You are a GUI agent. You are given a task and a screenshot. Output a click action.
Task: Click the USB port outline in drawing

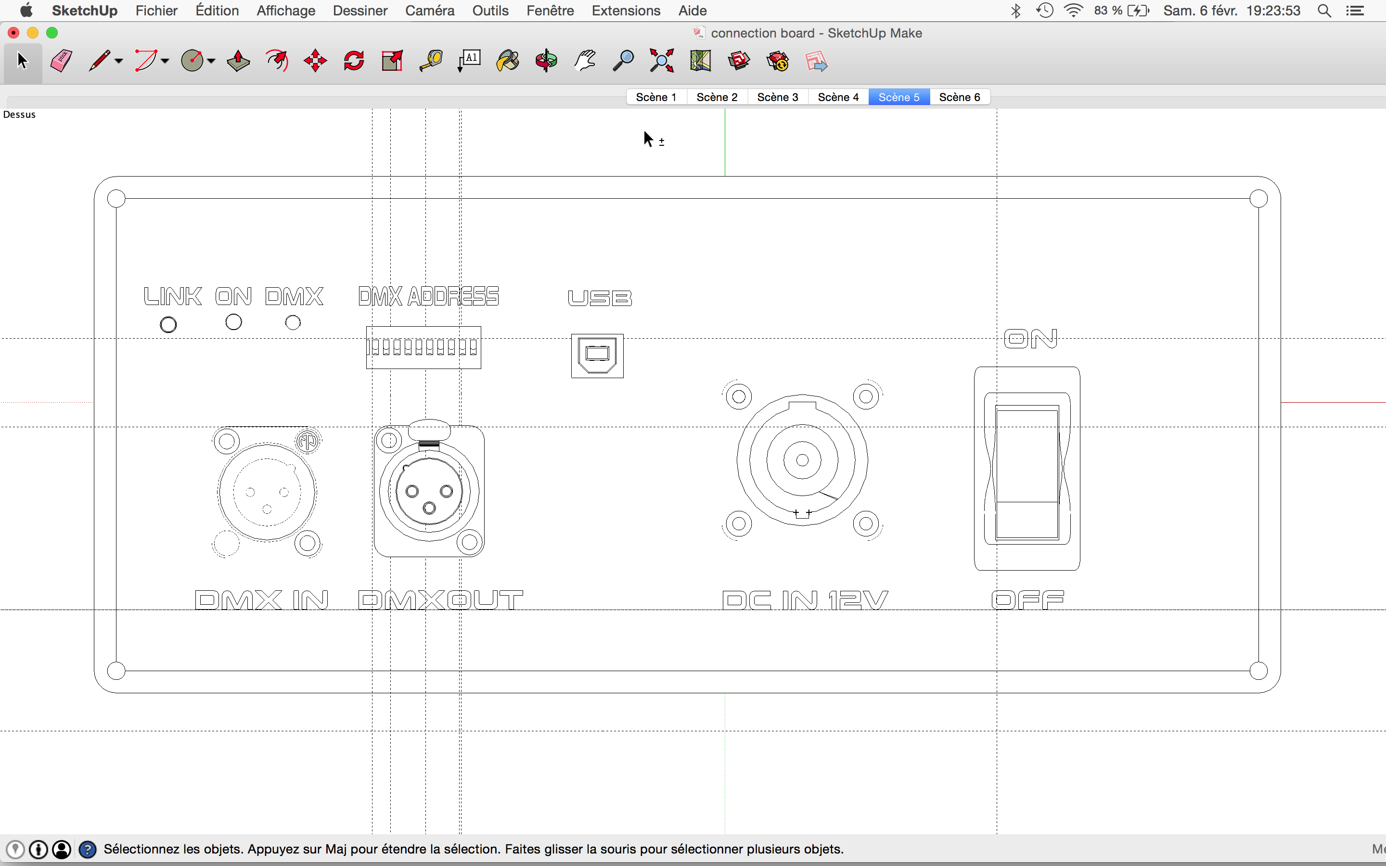pyautogui.click(x=597, y=356)
